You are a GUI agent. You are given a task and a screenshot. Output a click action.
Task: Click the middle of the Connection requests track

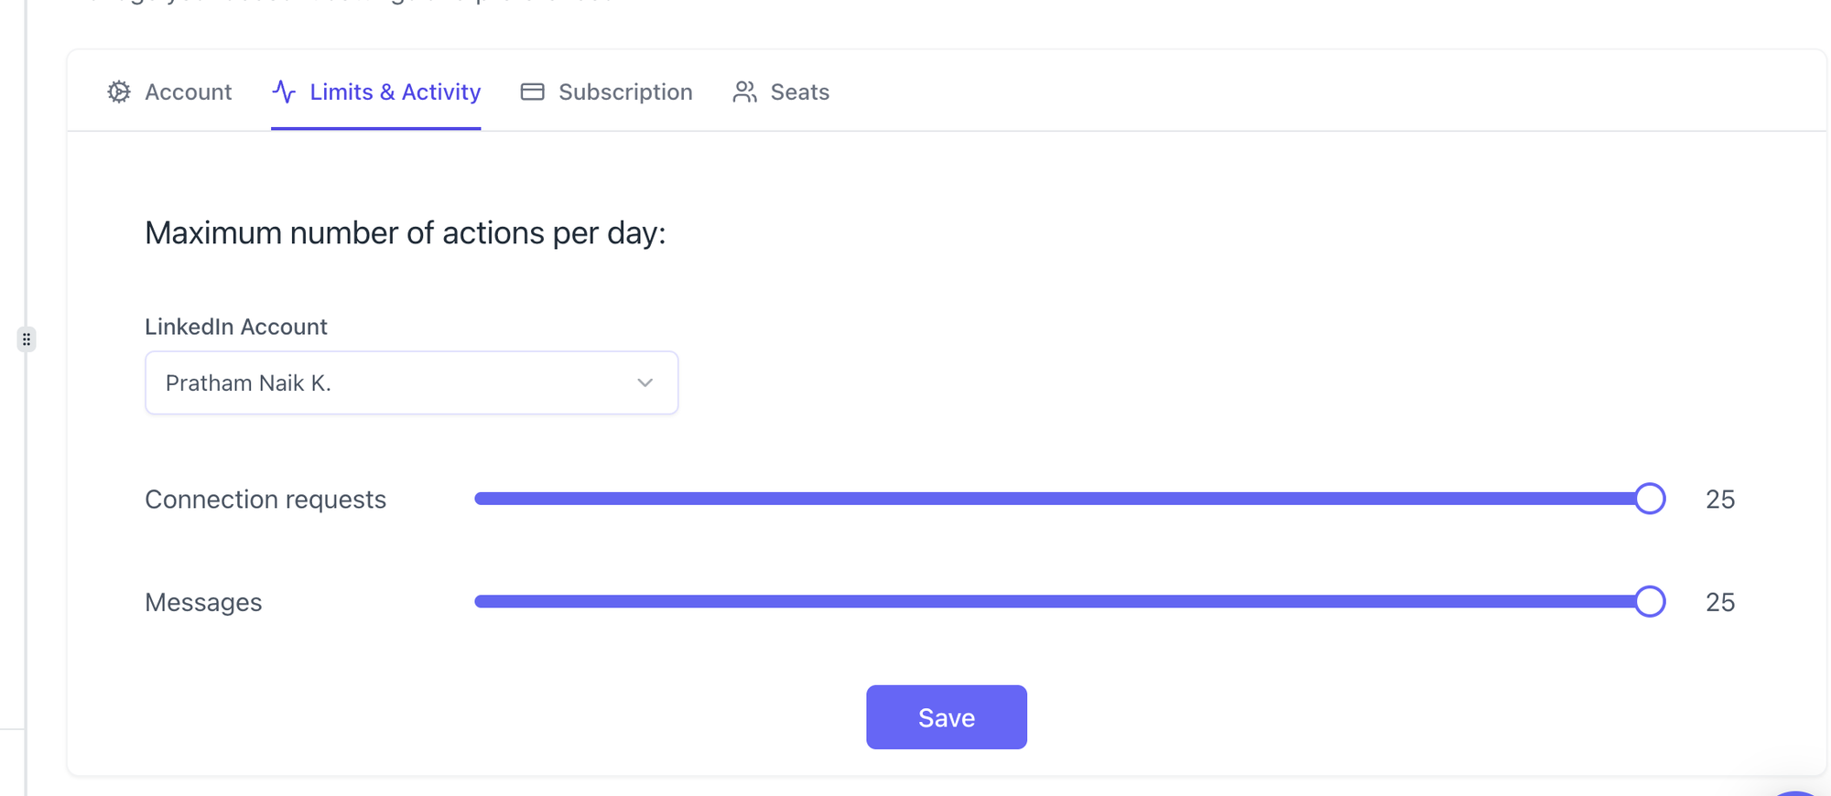[1062, 499]
